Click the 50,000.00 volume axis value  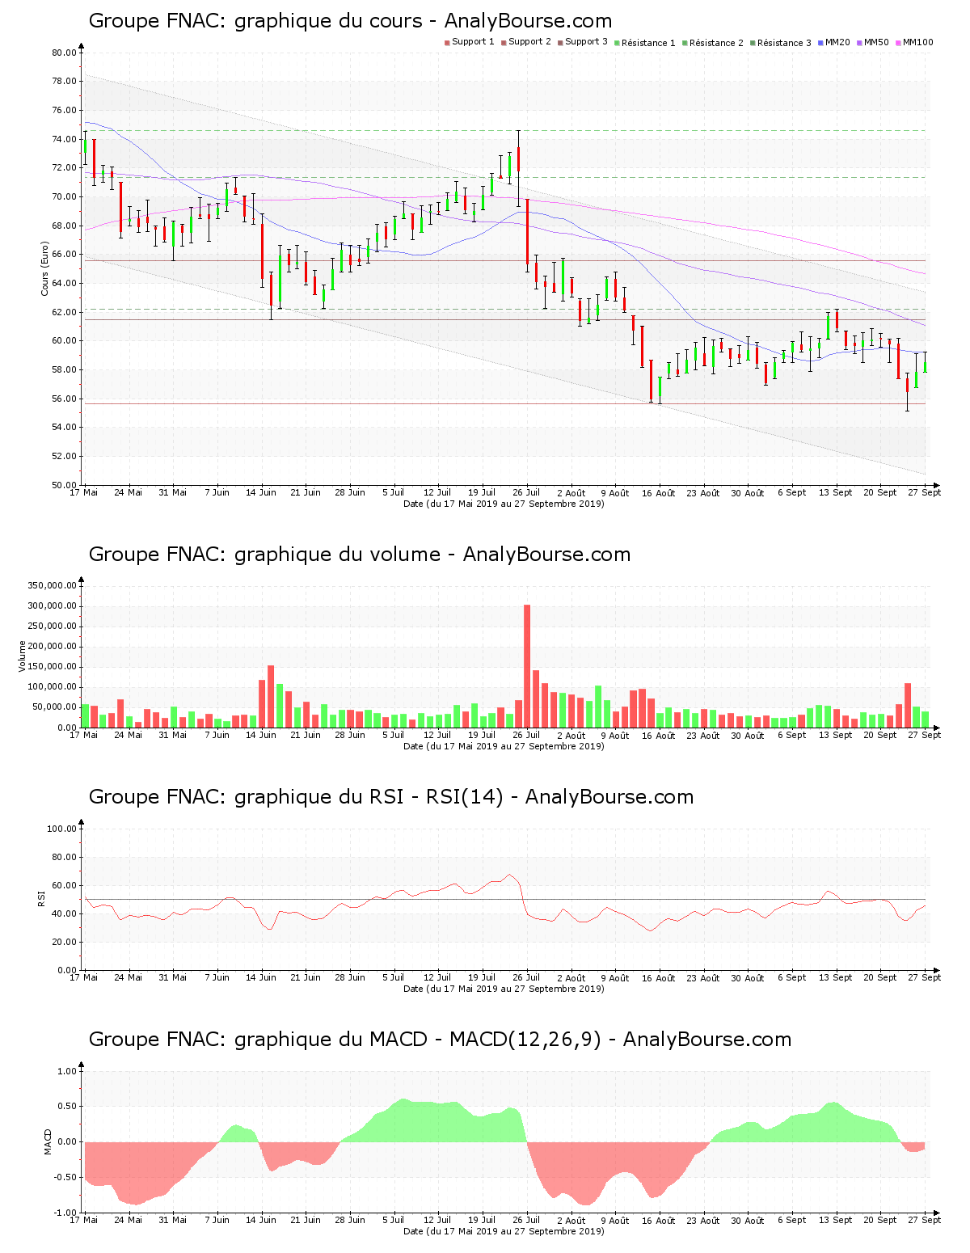click(x=54, y=707)
